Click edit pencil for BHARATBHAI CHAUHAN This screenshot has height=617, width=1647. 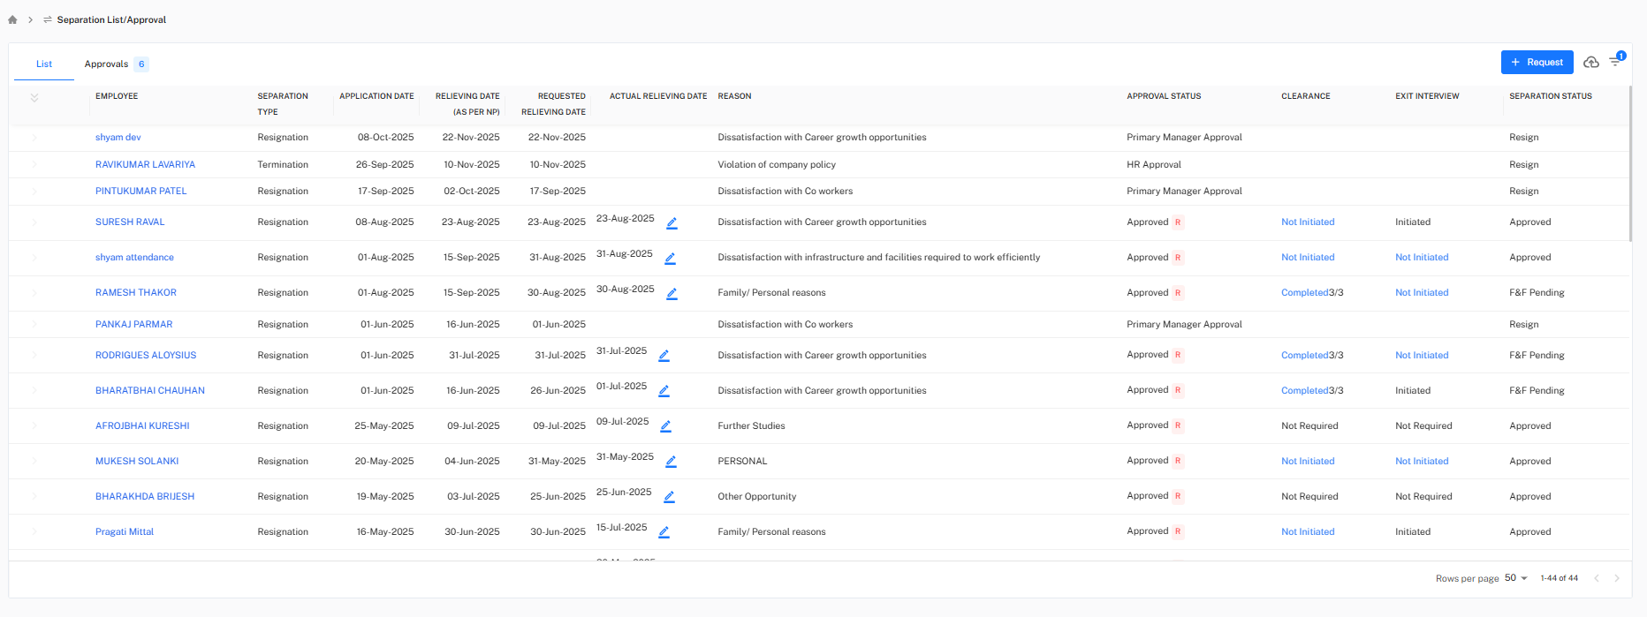[664, 391]
